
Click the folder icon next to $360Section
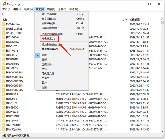(3, 24)
